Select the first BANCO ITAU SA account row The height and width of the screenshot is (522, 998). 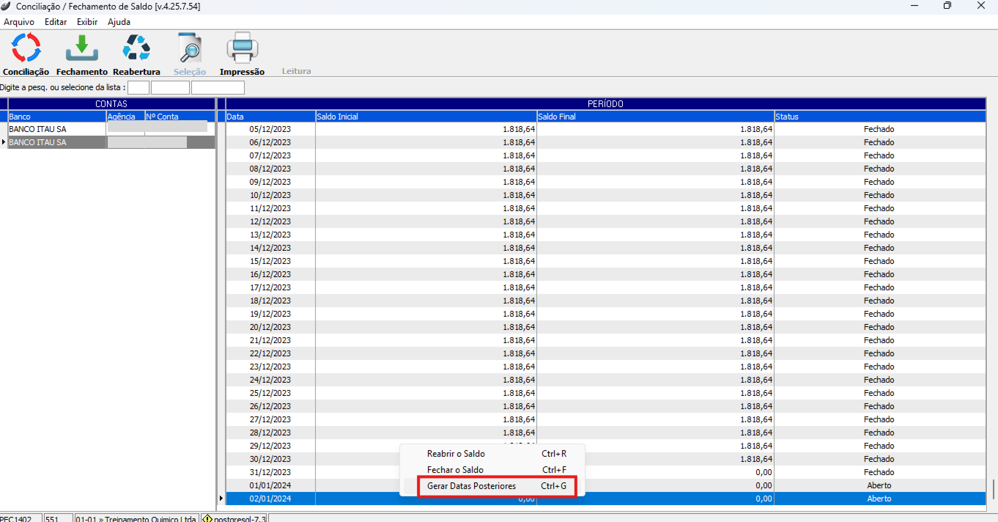tap(38, 129)
